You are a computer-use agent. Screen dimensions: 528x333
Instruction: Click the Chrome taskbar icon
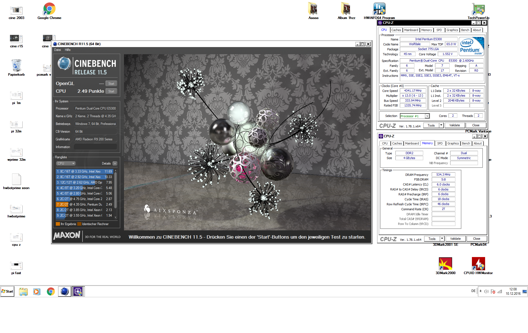point(51,291)
